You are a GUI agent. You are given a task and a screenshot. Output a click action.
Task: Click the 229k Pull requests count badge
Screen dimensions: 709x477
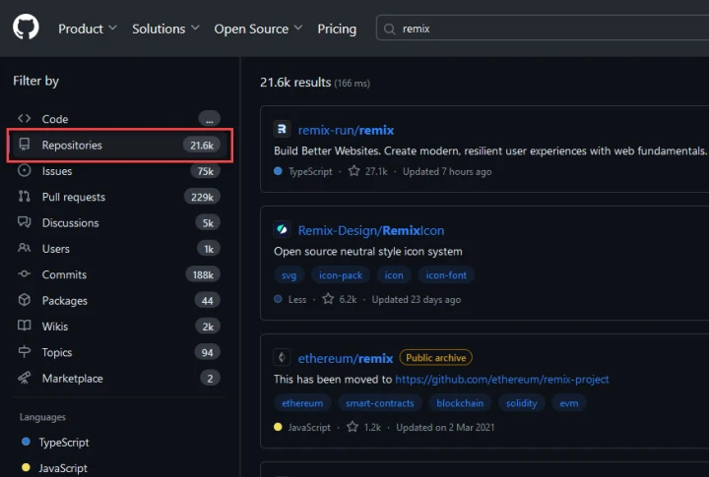point(202,197)
